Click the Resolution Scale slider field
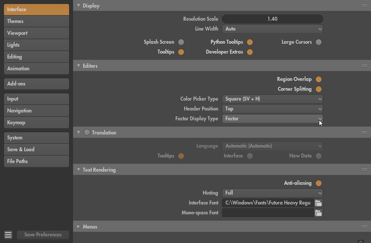The width and height of the screenshot is (371, 243). [272, 19]
